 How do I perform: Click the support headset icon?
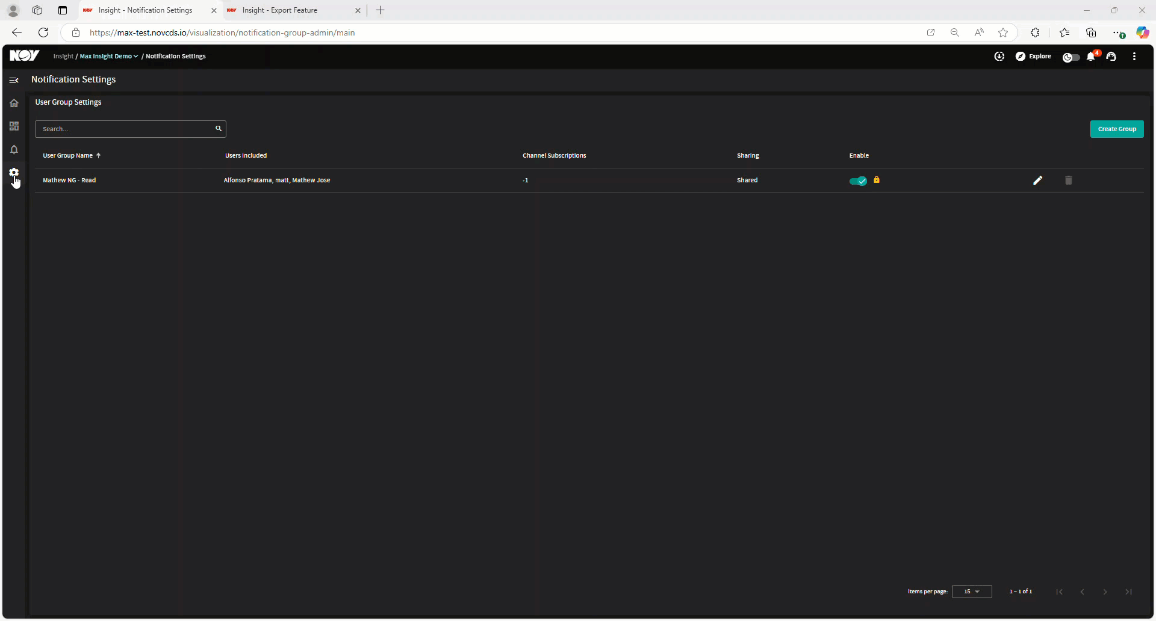[x=1111, y=56]
